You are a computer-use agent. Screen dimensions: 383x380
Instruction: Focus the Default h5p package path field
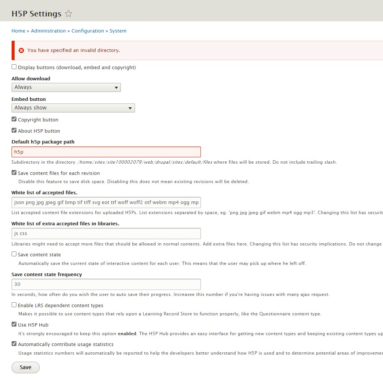[106, 152]
